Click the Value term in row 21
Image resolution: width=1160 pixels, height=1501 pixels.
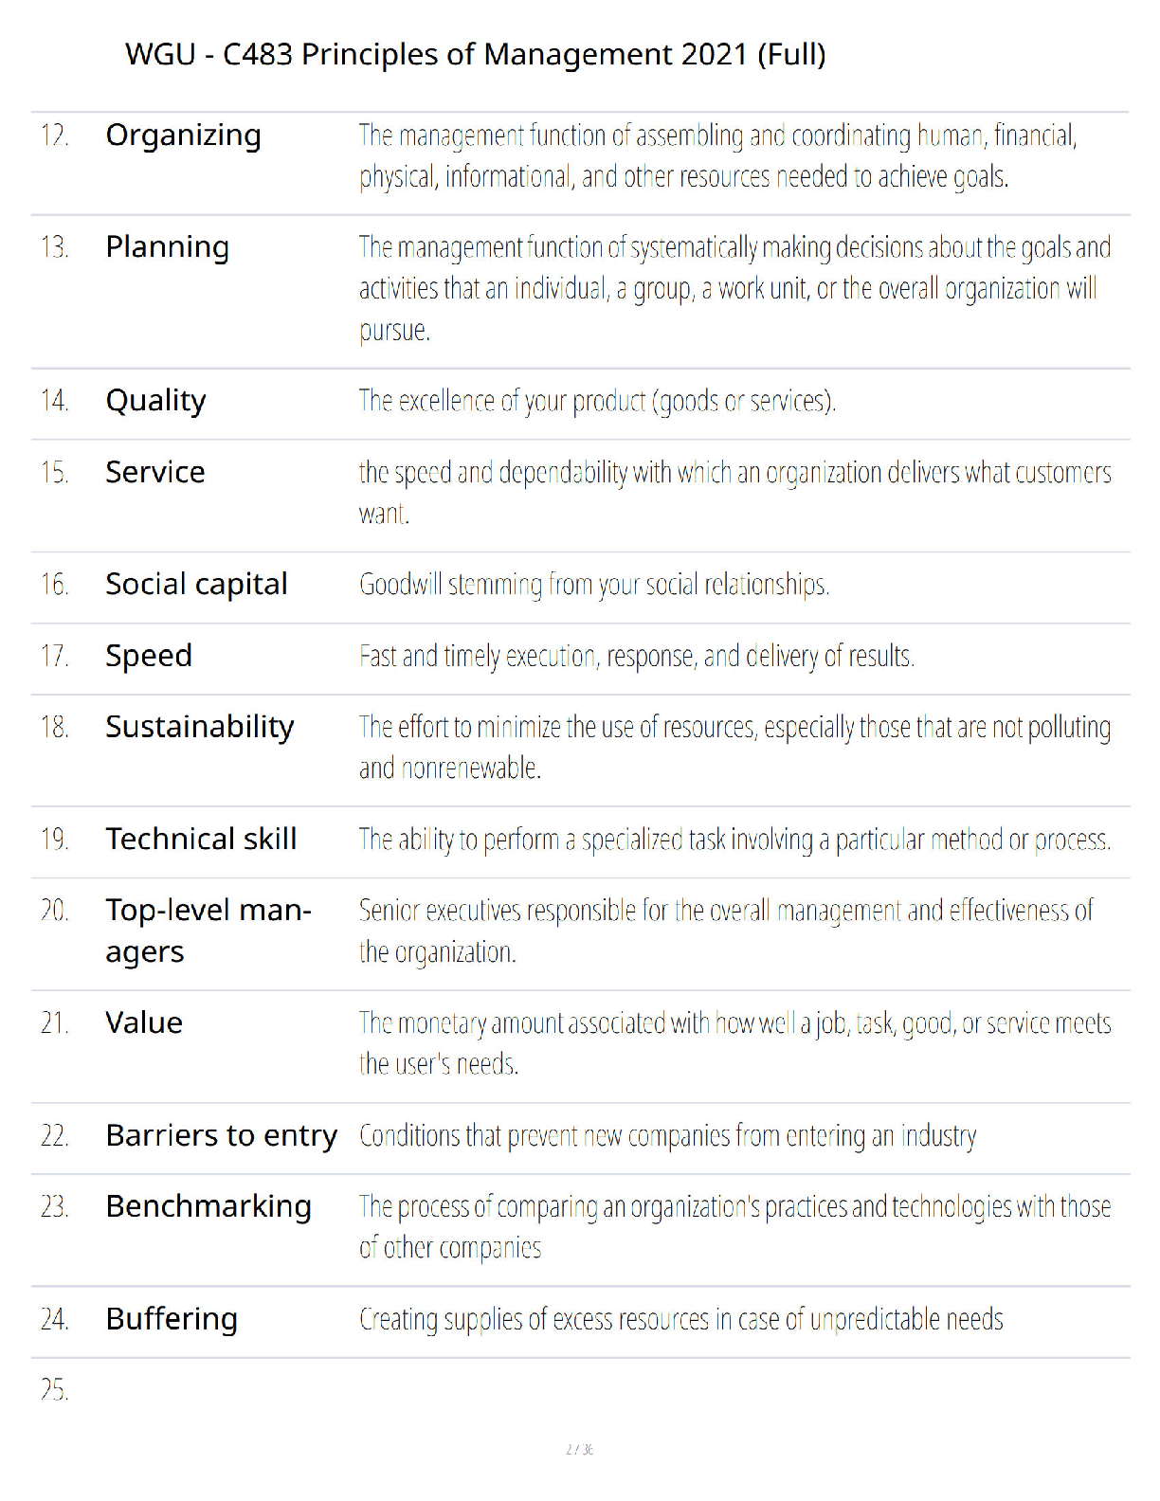[144, 1022]
